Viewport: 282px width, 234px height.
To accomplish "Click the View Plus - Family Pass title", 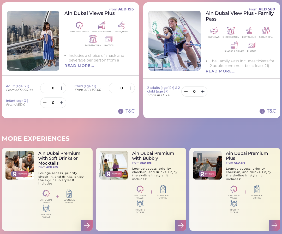I will point(240,16).
